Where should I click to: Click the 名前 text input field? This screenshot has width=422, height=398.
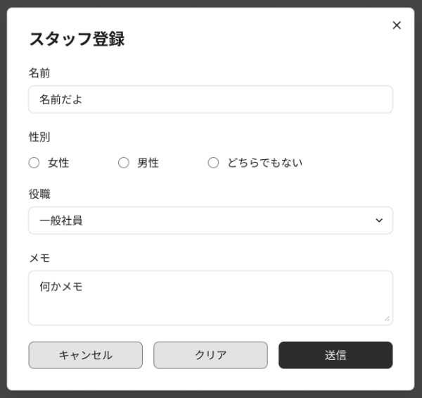click(x=210, y=99)
